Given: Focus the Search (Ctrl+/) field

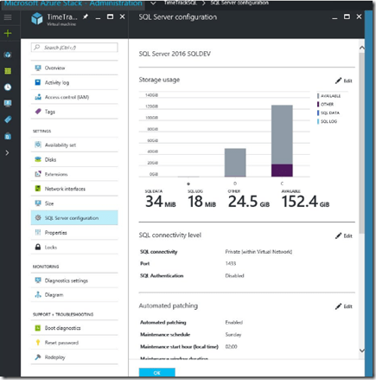Looking at the screenshot, I should click(74, 48).
